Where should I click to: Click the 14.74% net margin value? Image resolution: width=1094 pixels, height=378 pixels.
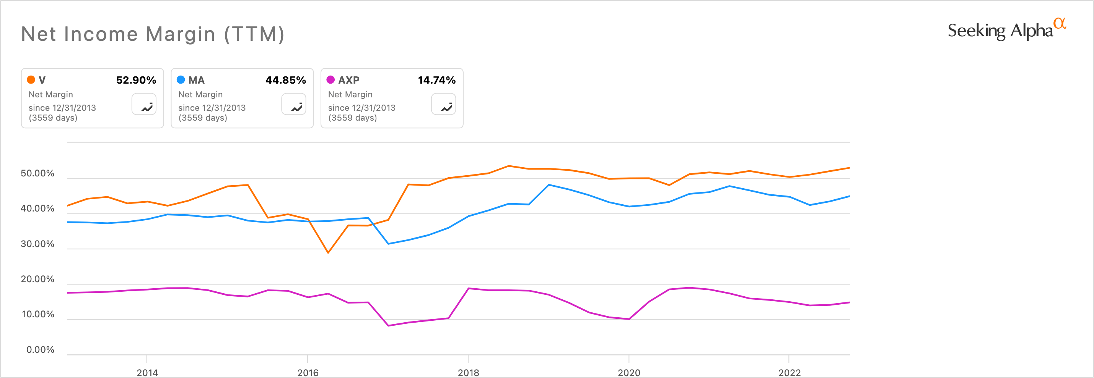[436, 80]
